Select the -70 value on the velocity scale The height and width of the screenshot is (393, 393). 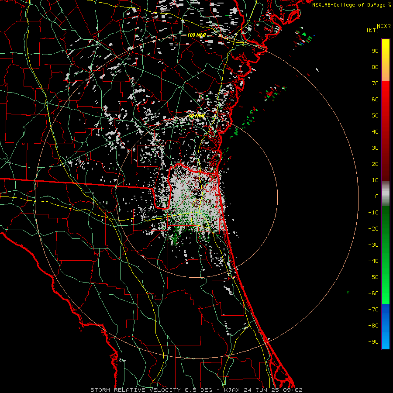373,309
